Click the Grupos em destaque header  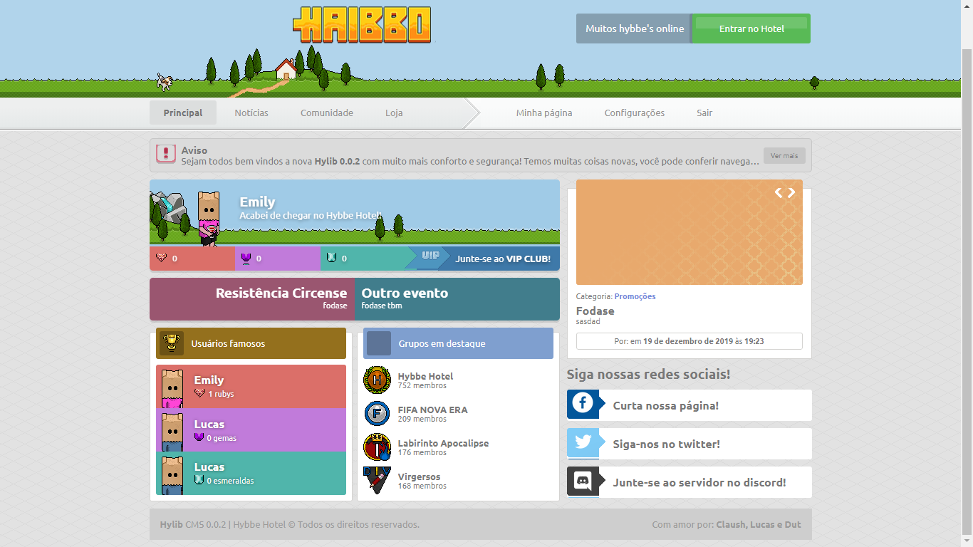tap(458, 343)
